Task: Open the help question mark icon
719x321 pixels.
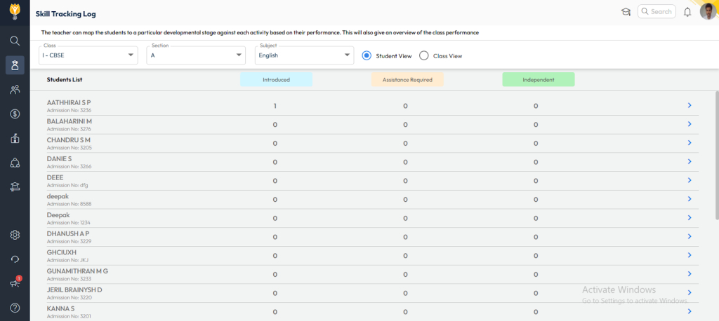Action: [x=15, y=308]
